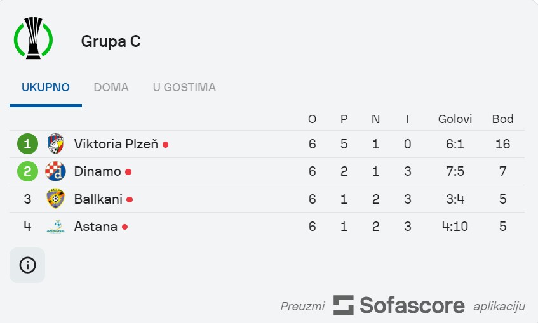Open the info icon button
The image size is (538, 323).
point(27,265)
